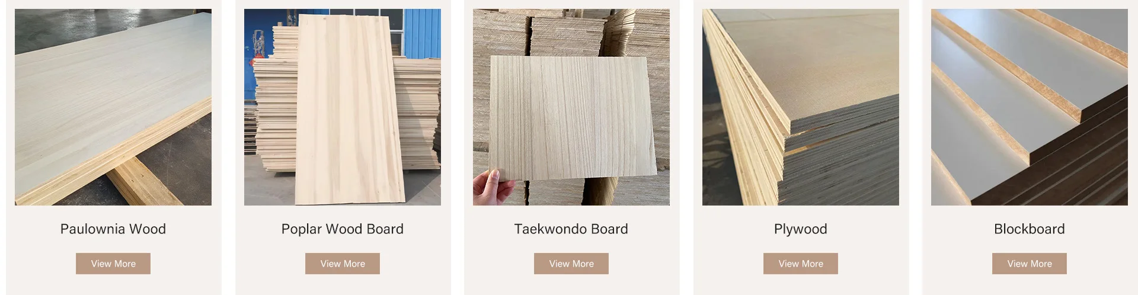Image resolution: width=1138 pixels, height=295 pixels.
Task: Click the Plywood title link
Action: coord(801,229)
